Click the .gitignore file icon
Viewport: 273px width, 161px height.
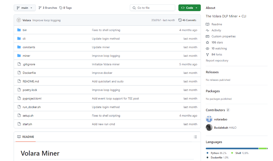tap(19, 64)
